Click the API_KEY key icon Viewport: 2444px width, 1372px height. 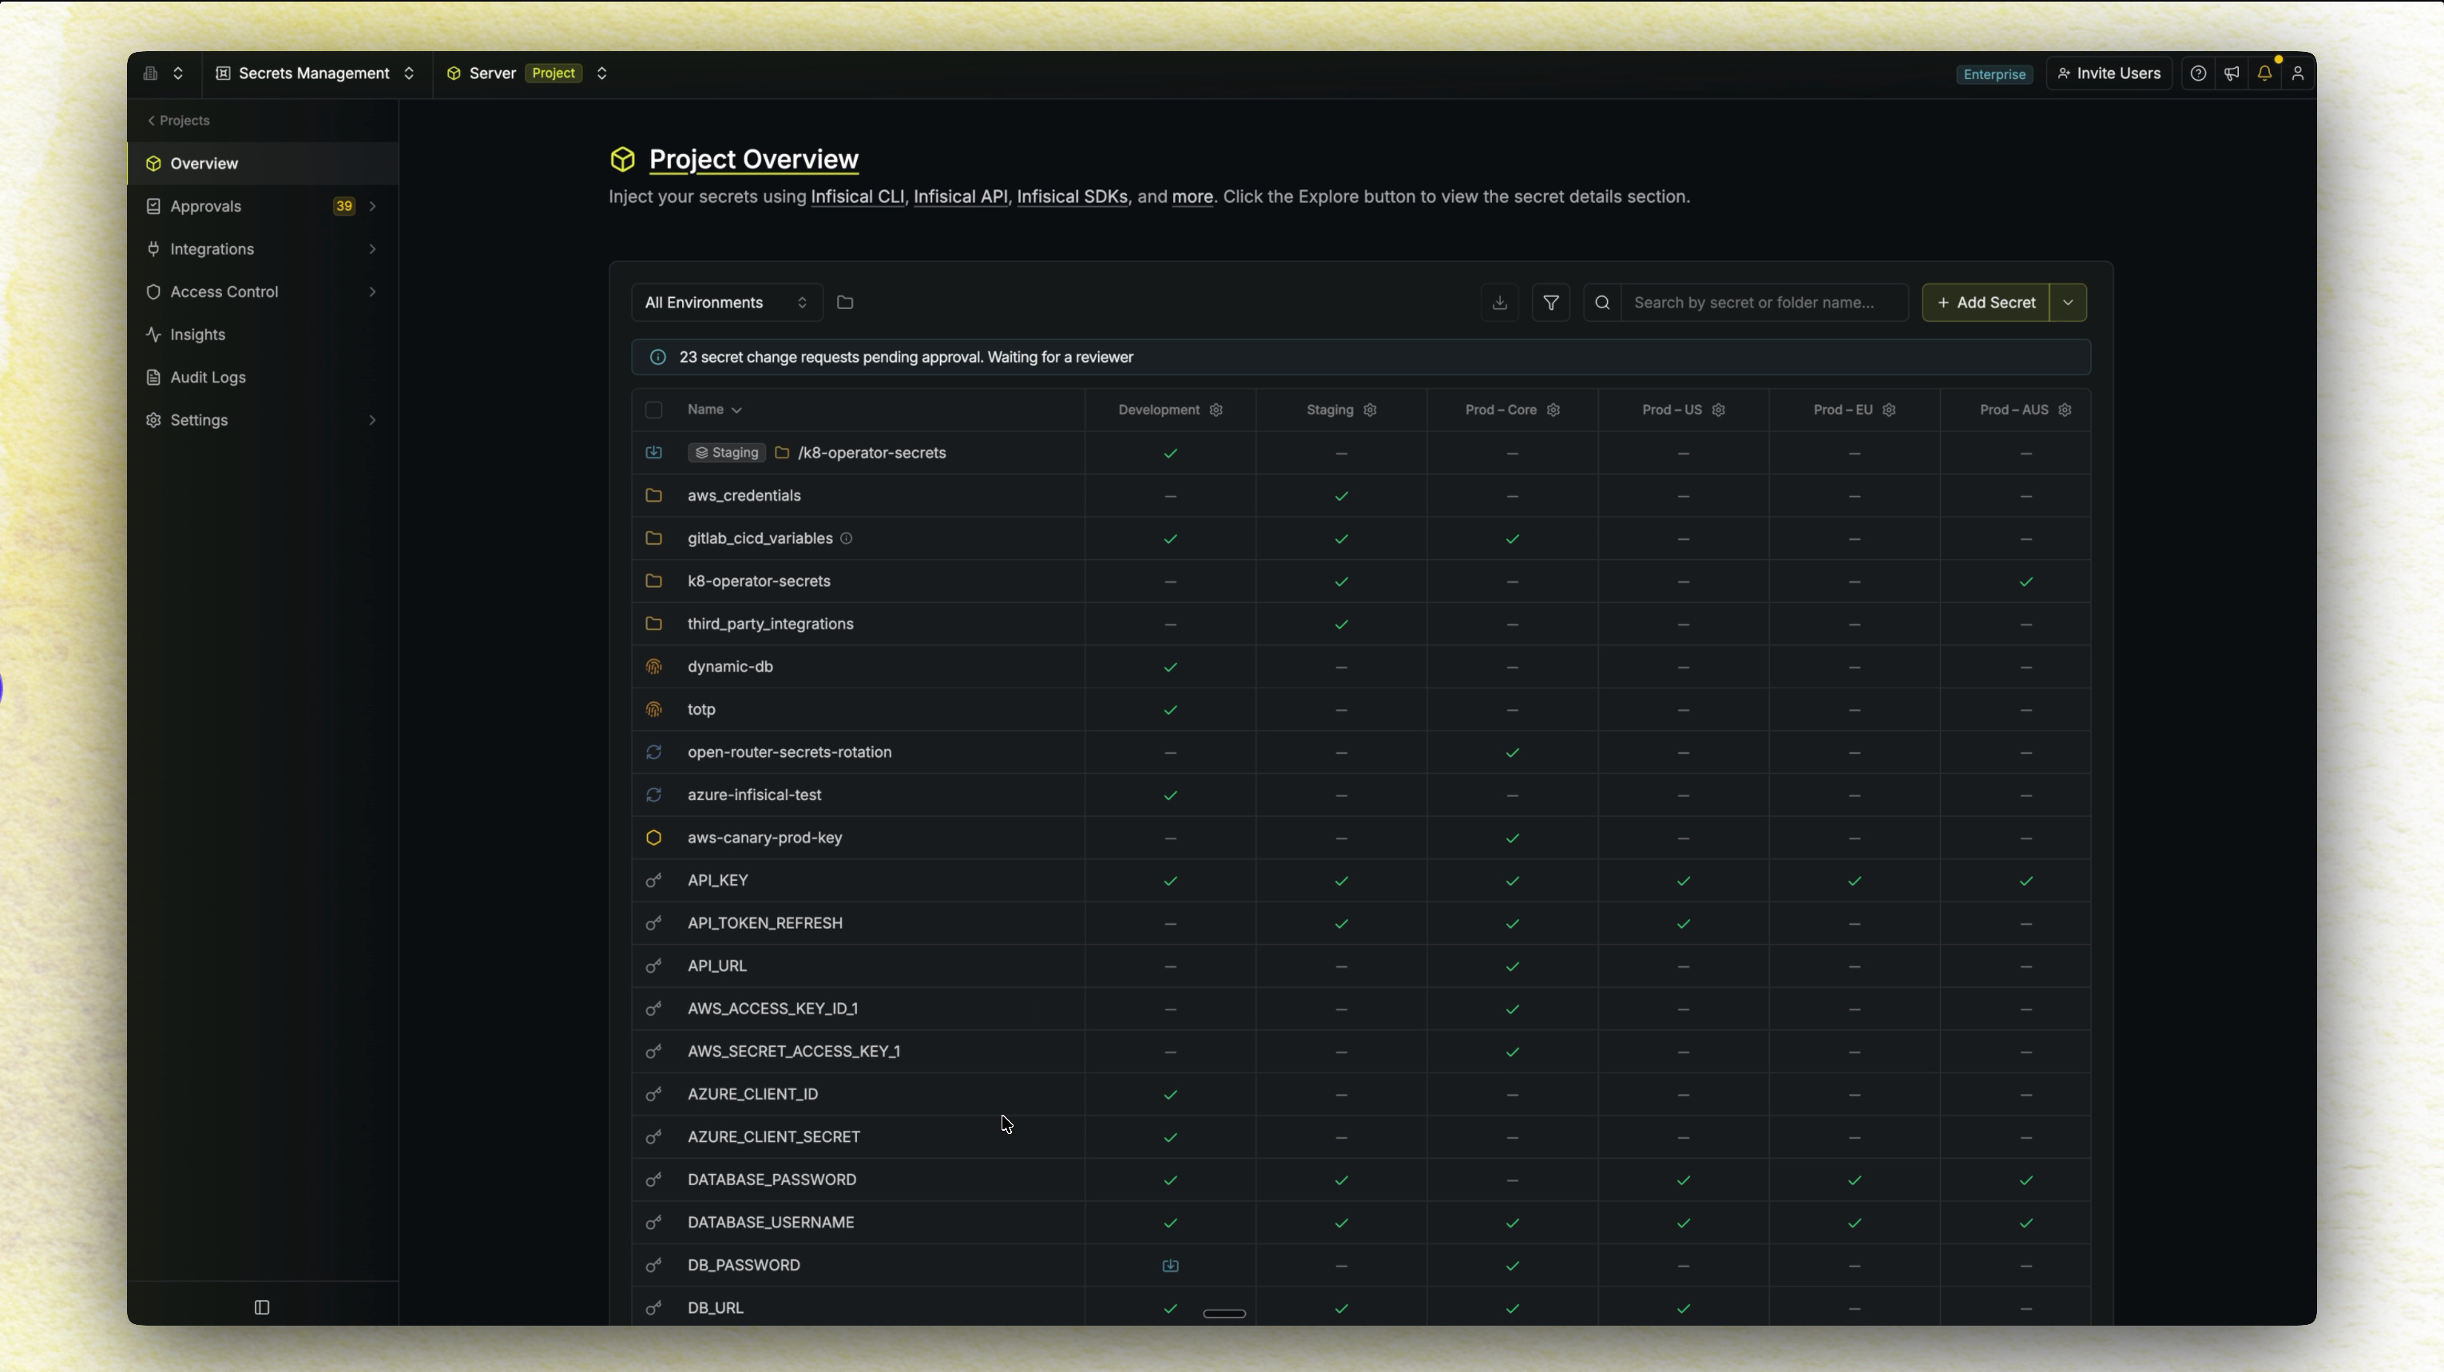click(x=653, y=881)
